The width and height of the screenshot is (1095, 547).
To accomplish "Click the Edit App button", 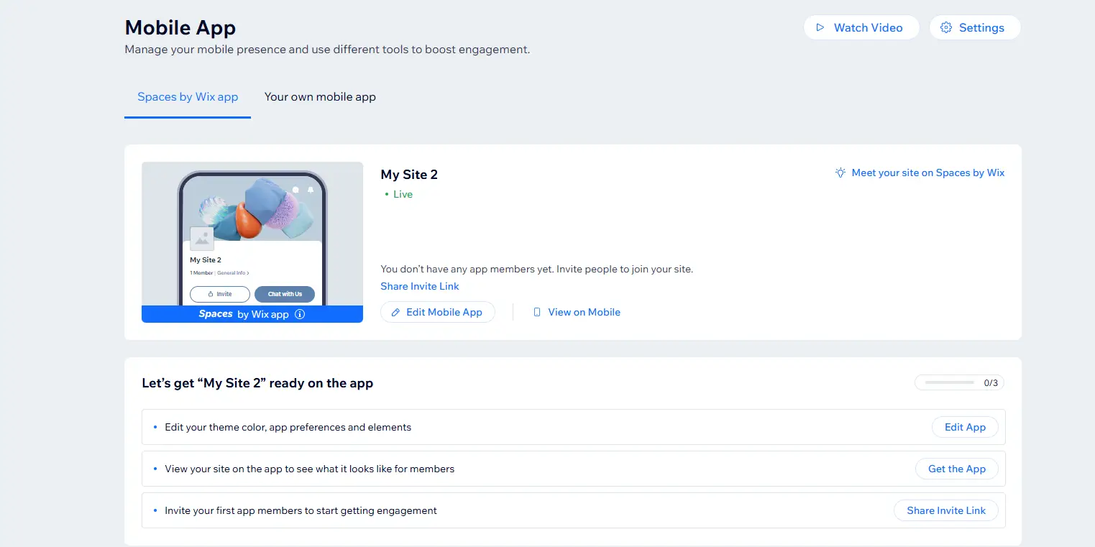I will pyautogui.click(x=965, y=427).
